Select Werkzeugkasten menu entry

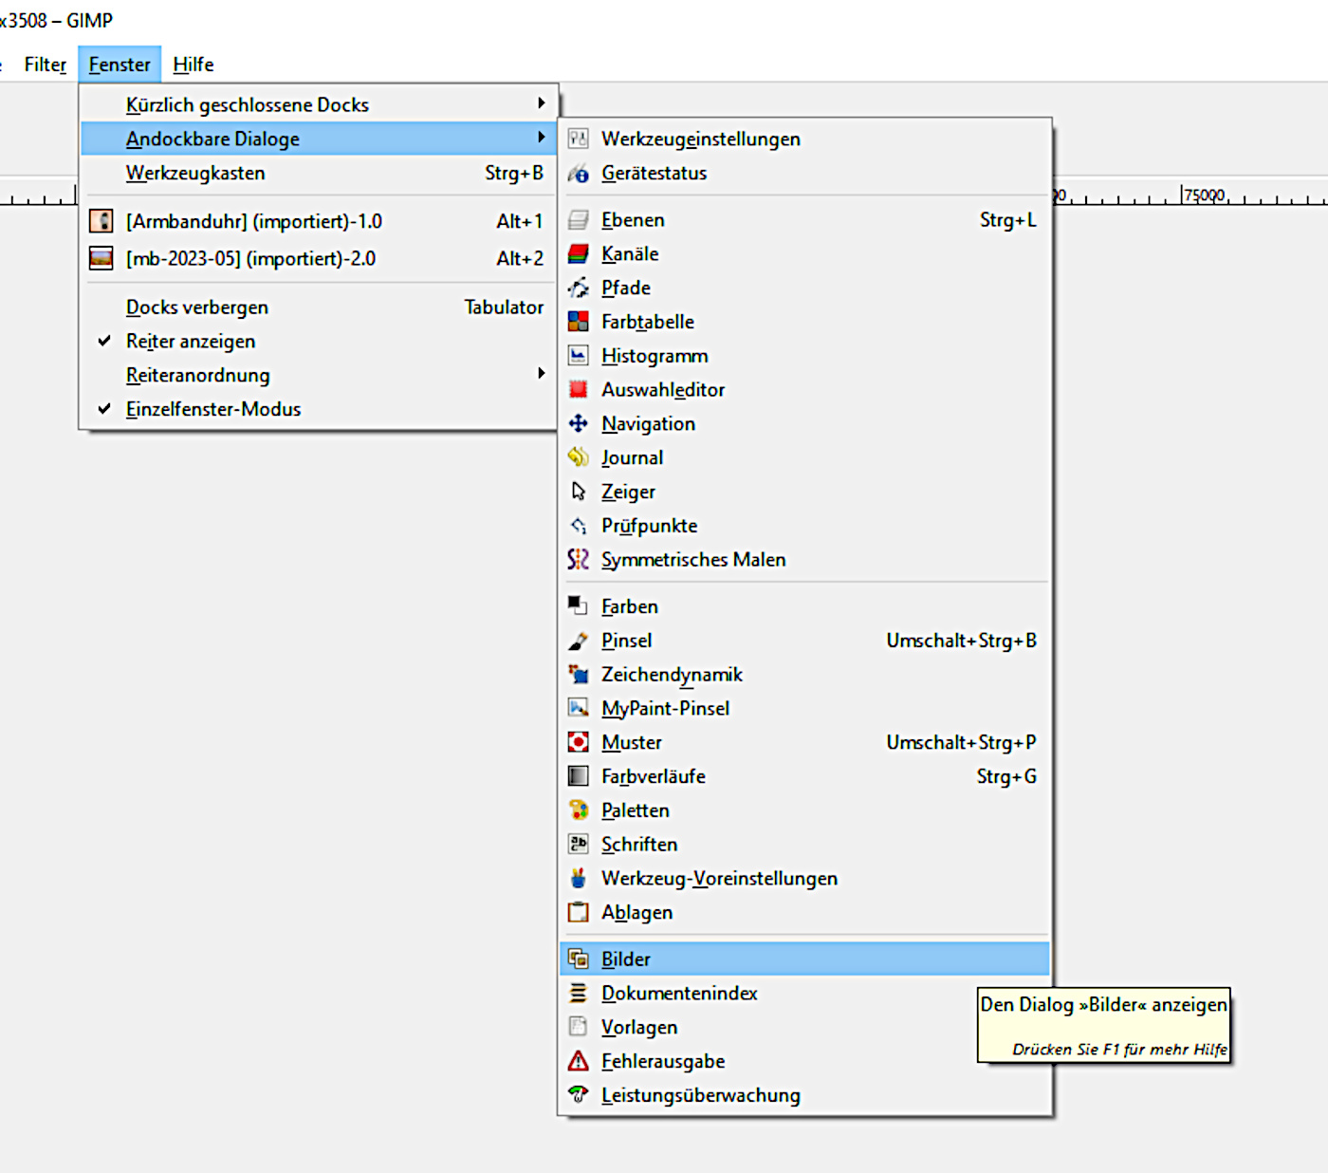[x=319, y=173]
